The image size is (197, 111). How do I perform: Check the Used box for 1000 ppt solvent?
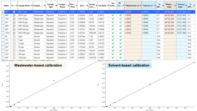[x=14, y=58]
